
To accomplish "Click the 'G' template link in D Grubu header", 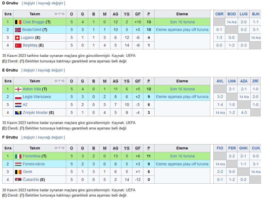I will point(56,14).
